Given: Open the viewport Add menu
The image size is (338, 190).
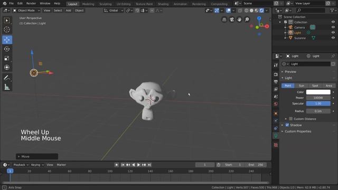Looking at the screenshot, I should tap(69, 11).
